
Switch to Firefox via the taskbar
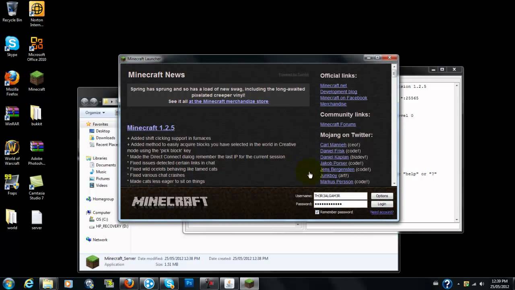(x=129, y=284)
